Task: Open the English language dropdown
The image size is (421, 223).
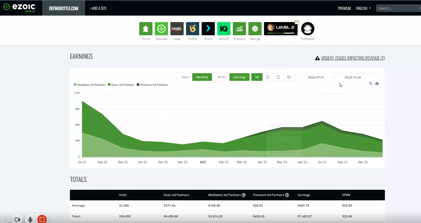Action: pos(363,8)
